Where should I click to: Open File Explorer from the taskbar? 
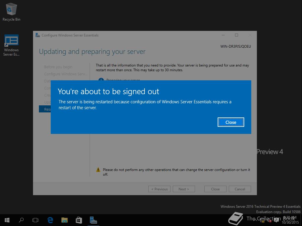65,220
